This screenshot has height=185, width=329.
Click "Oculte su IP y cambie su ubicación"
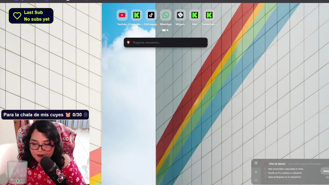point(285,173)
